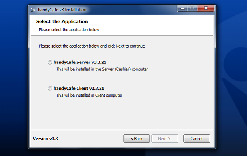Click the "Select the Application" heading
The width and height of the screenshot is (247, 156).
click(x=62, y=22)
